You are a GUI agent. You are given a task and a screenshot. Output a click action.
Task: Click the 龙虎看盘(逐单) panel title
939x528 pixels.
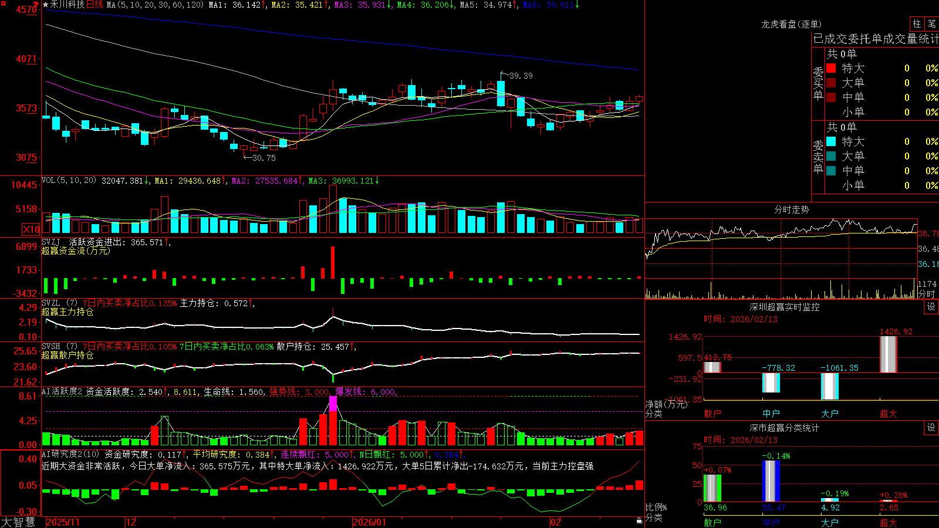791,24
